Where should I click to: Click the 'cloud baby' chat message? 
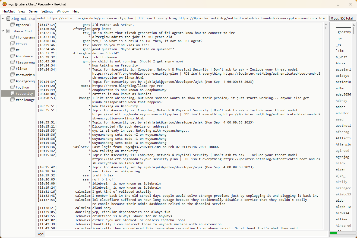(102, 208)
